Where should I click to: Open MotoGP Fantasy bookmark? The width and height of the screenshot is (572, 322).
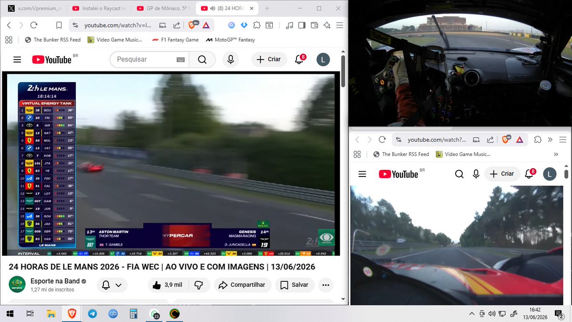tap(230, 40)
